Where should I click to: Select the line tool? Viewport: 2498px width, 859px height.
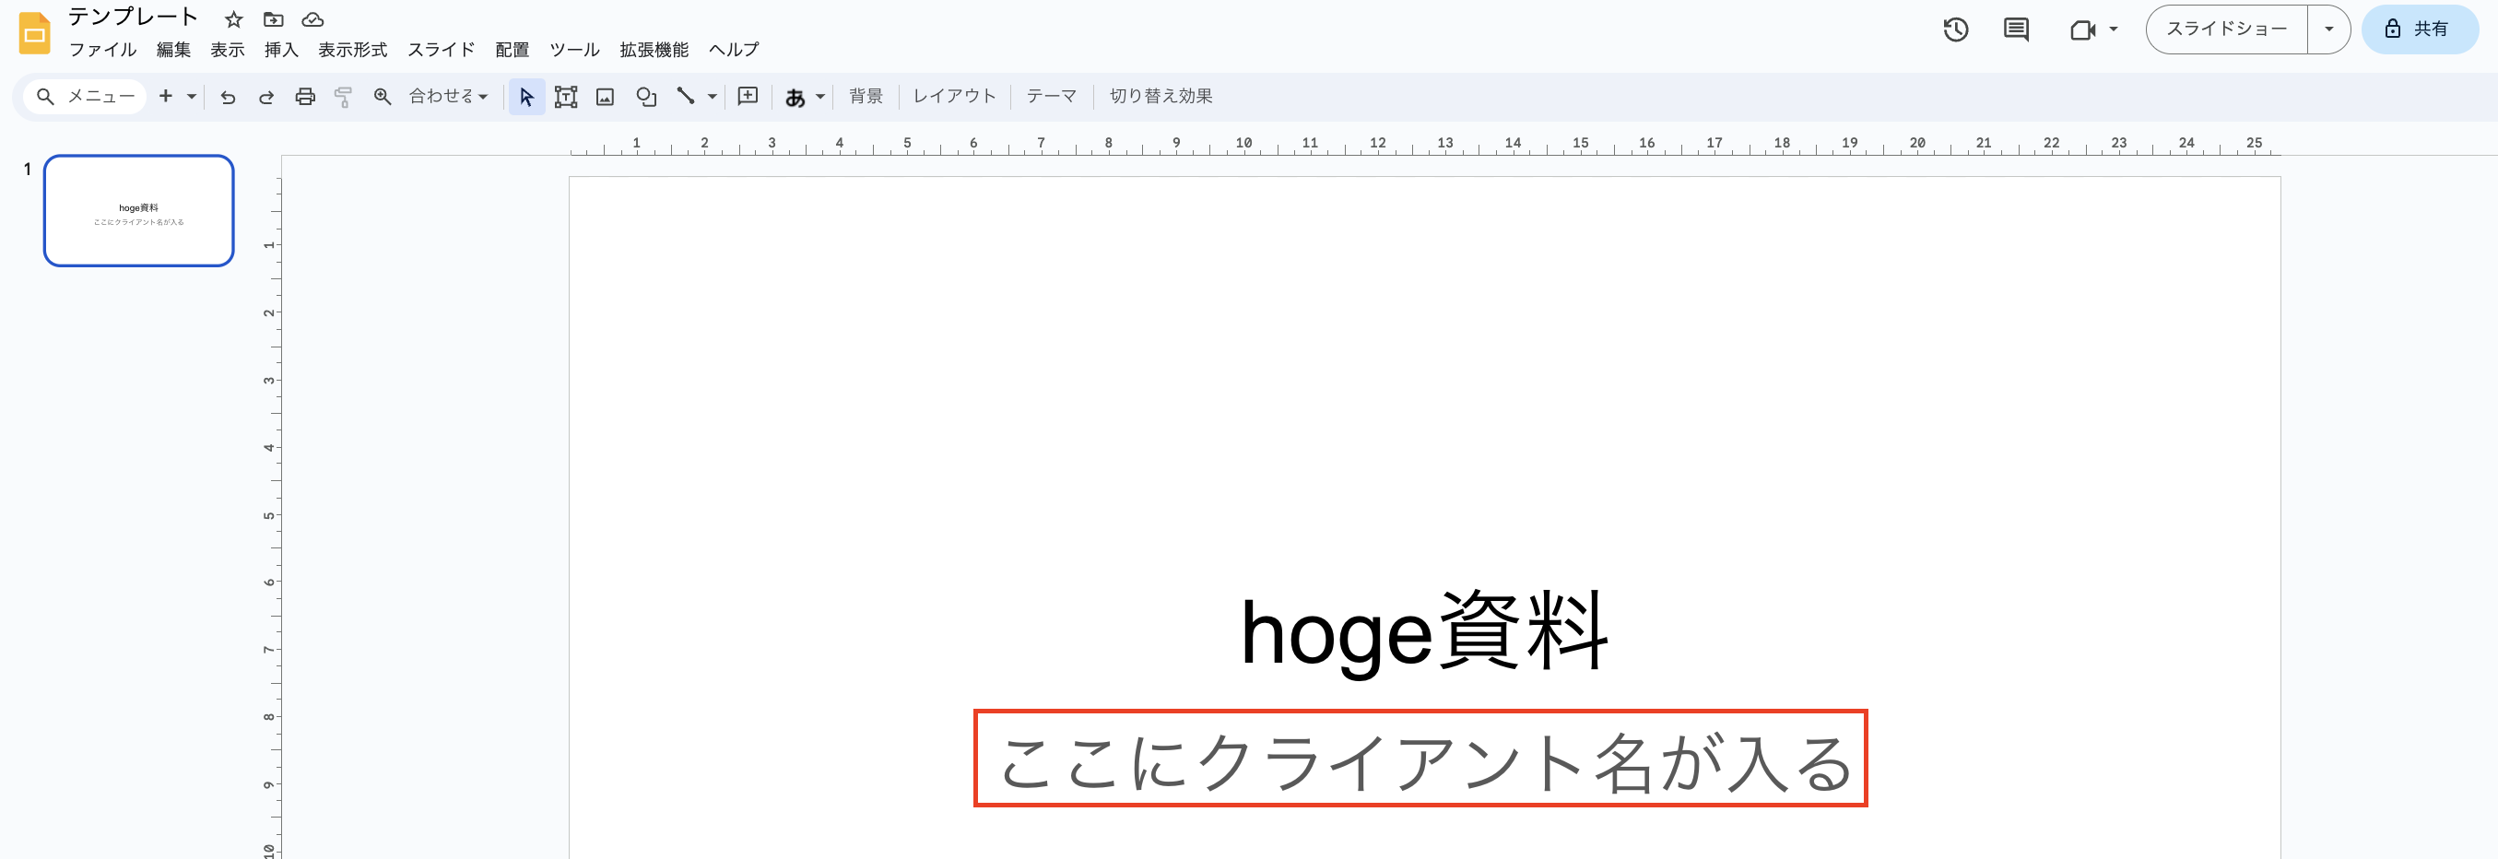686,96
